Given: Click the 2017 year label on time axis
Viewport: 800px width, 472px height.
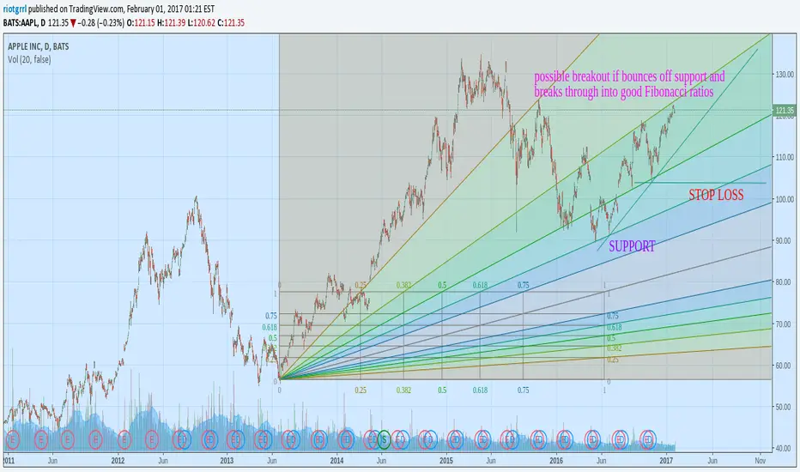Looking at the screenshot, I should [666, 460].
